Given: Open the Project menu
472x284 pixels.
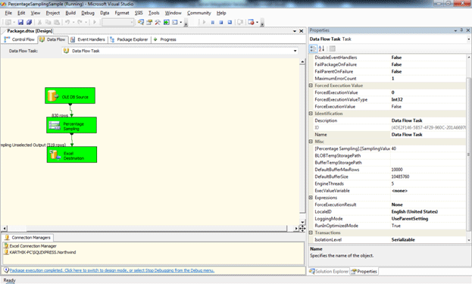Looking at the screenshot, I should point(53,13).
